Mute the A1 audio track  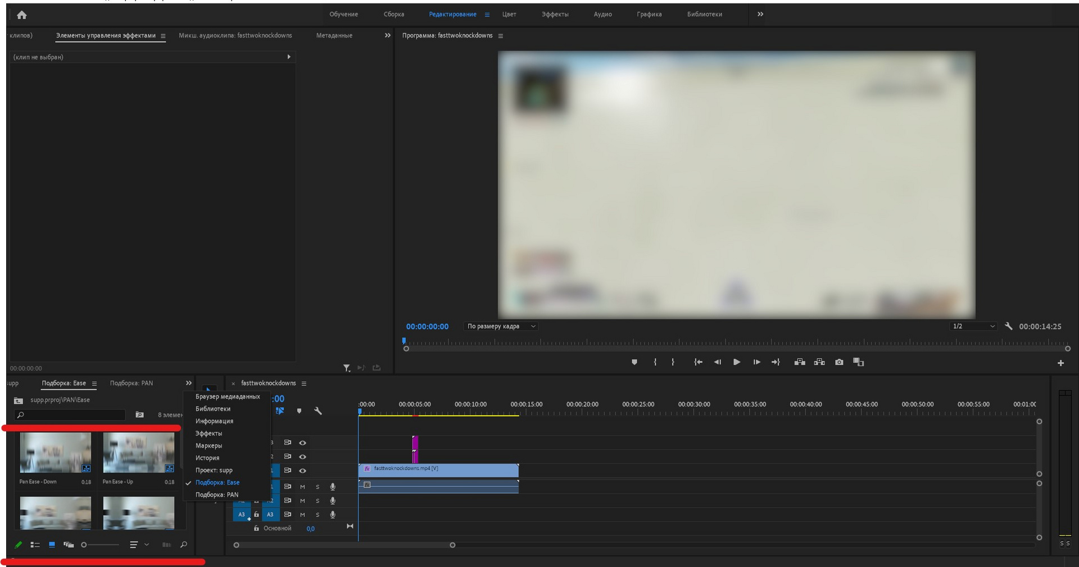click(302, 487)
